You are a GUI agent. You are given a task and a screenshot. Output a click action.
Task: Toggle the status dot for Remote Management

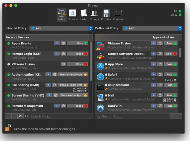pyautogui.click(x=9, y=106)
